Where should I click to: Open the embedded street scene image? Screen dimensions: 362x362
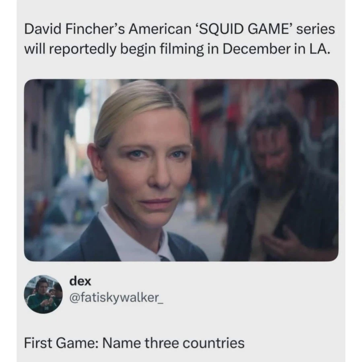pyautogui.click(x=181, y=170)
